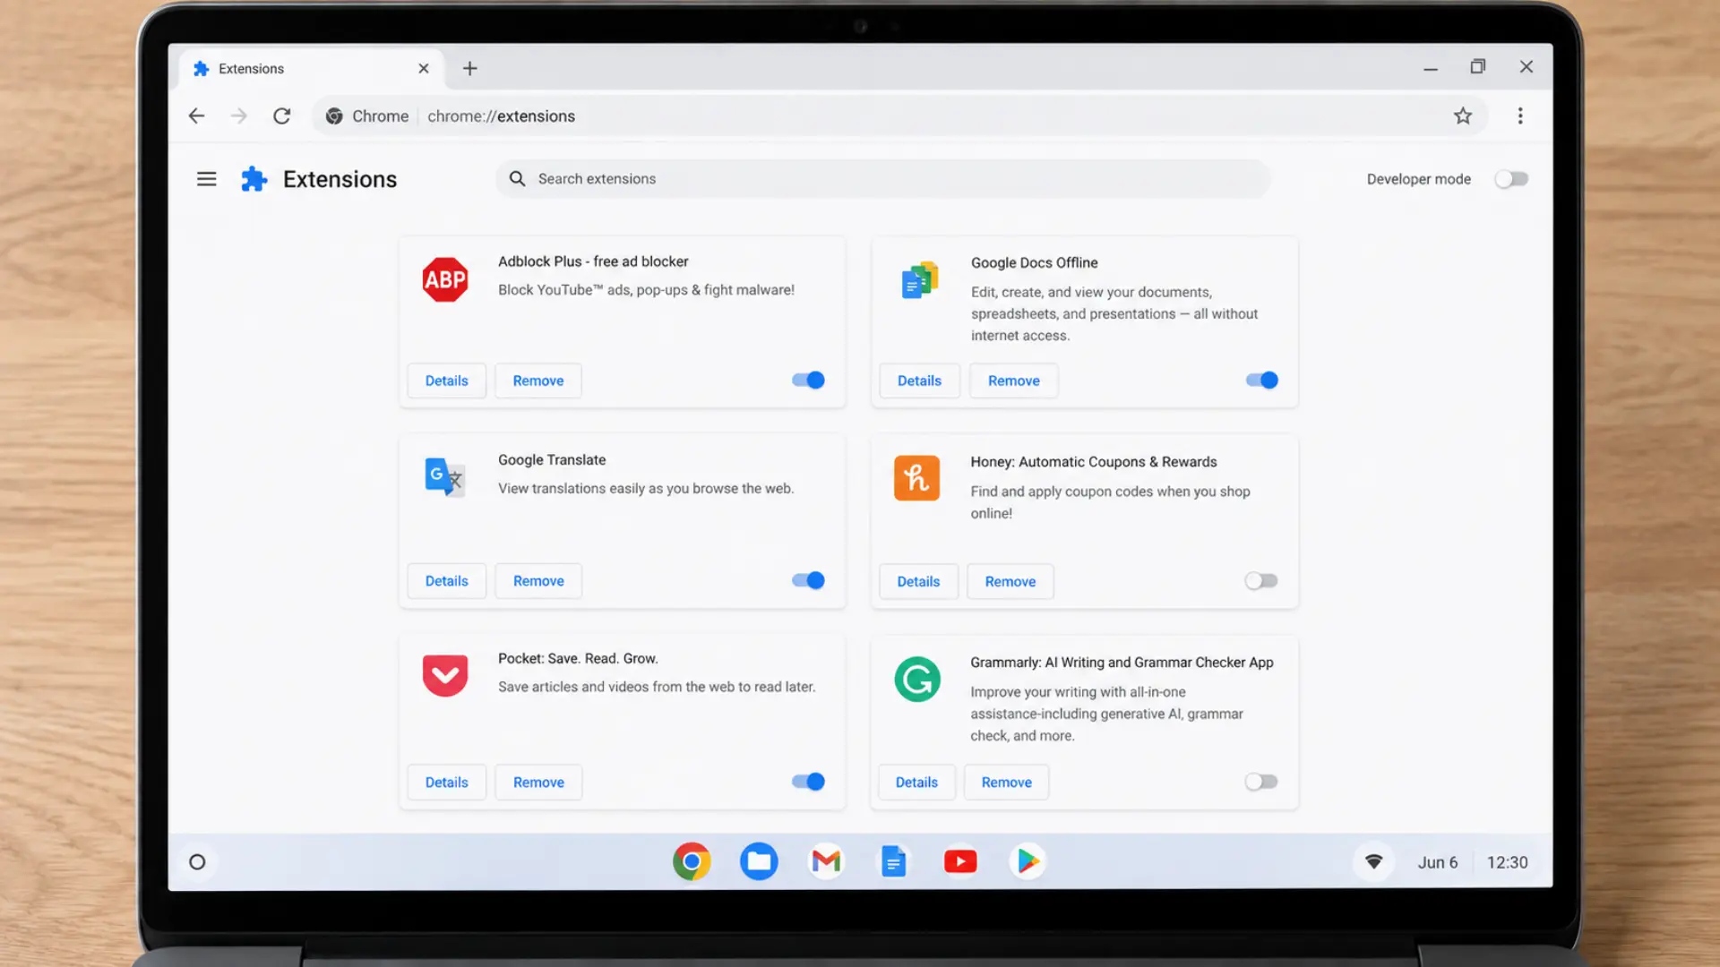Turn off Google Docs Offline toggle

pos(1261,381)
